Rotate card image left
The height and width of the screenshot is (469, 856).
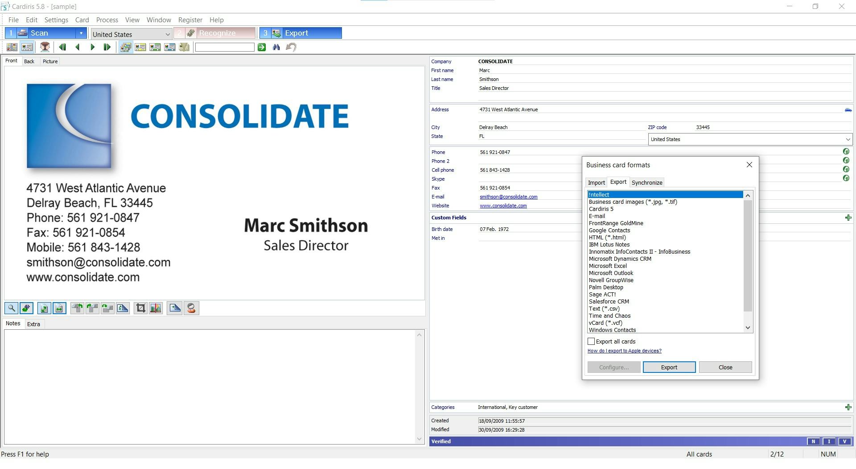click(77, 308)
